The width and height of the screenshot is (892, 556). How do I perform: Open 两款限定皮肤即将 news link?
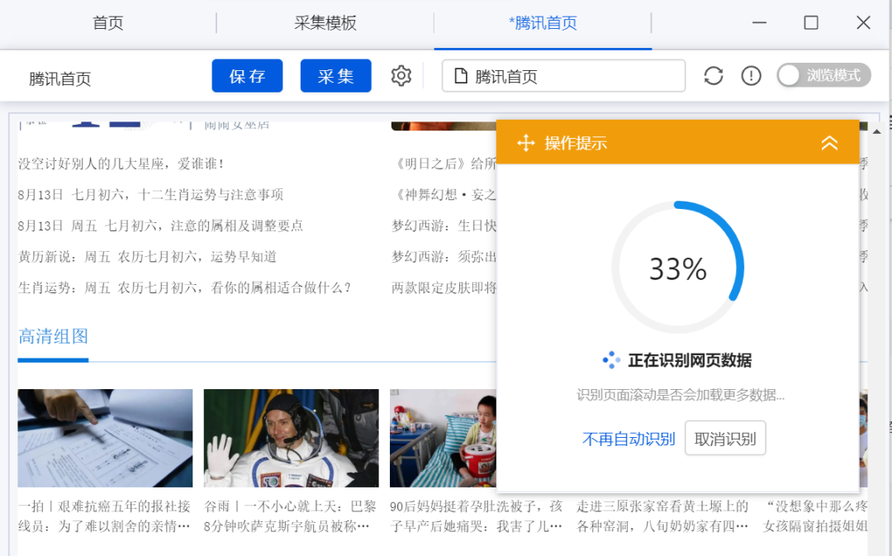coord(444,288)
